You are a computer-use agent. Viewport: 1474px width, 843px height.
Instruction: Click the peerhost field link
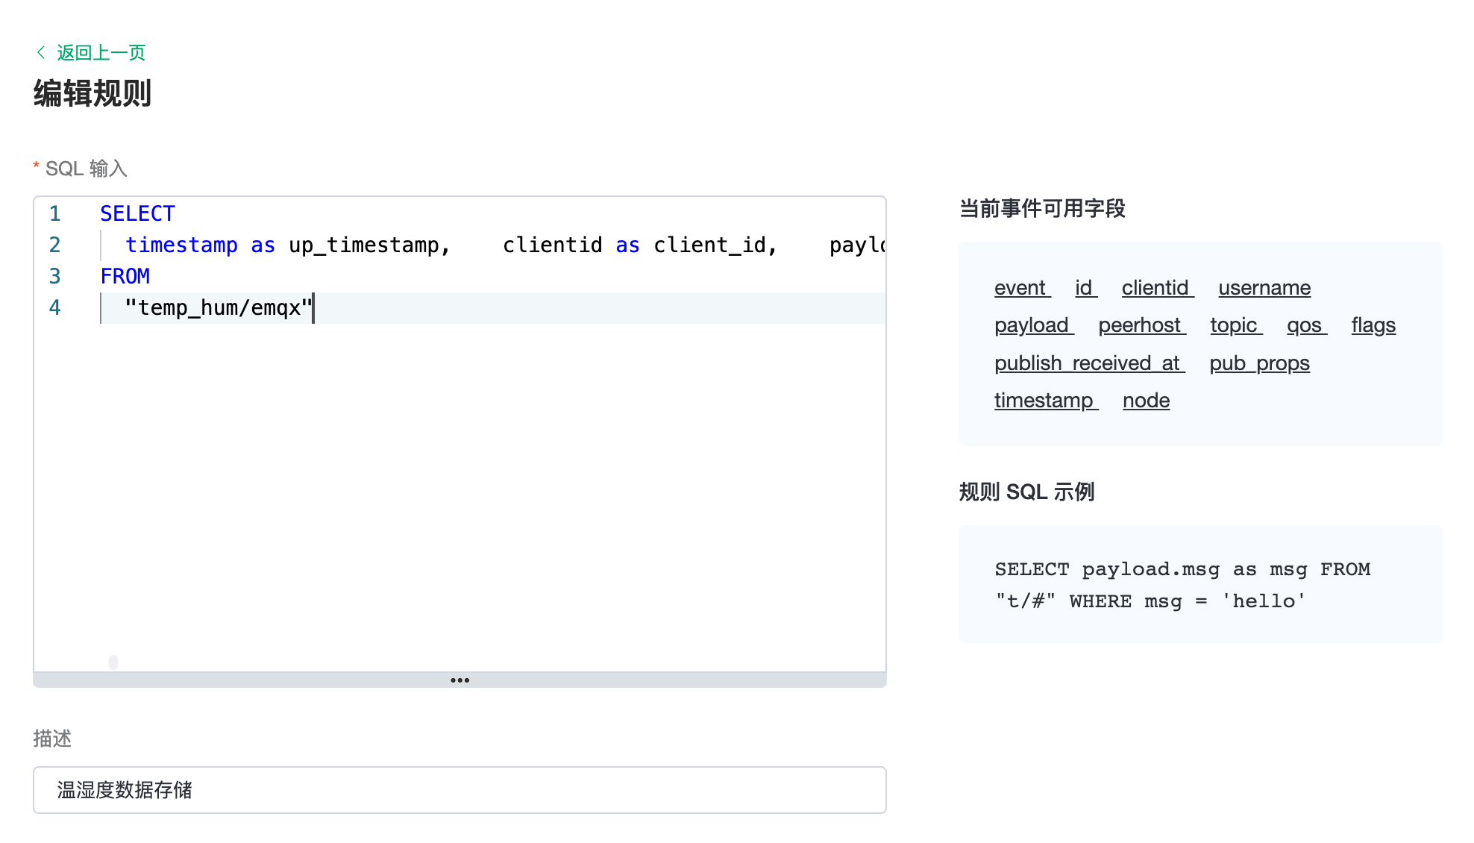point(1140,325)
